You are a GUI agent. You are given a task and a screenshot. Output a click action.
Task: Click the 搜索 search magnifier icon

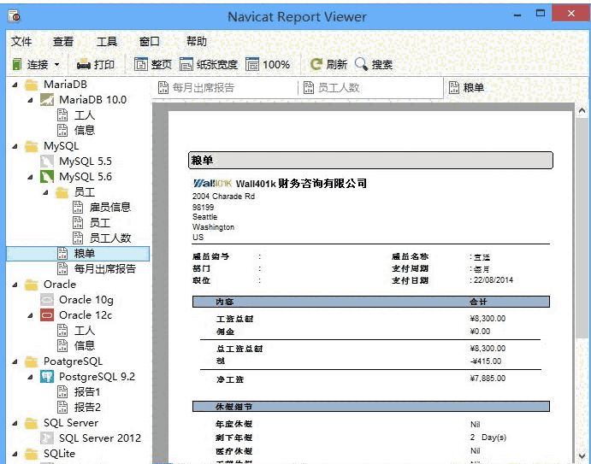(361, 64)
